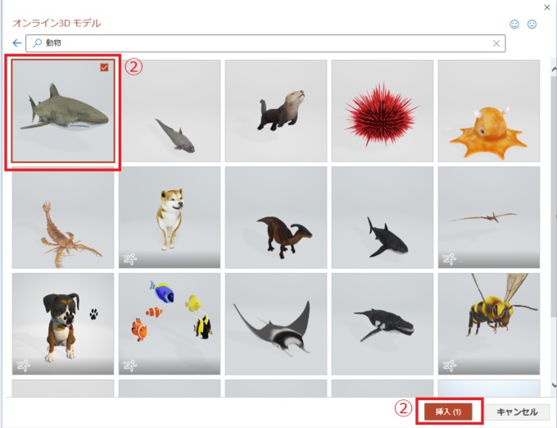The width and height of the screenshot is (557, 428).
Task: Pick the humpback whale model
Action: [x=383, y=324]
